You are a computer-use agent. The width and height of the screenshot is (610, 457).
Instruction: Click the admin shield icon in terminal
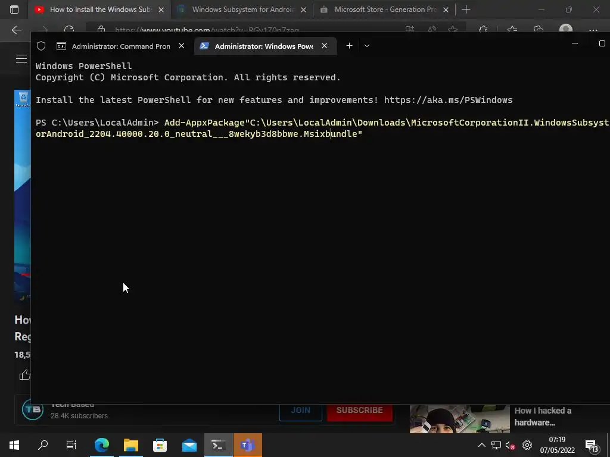coord(41,46)
